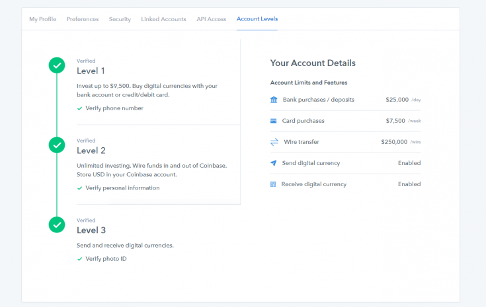Click the Level 2 heading
The width and height of the screenshot is (486, 307).
[91, 151]
